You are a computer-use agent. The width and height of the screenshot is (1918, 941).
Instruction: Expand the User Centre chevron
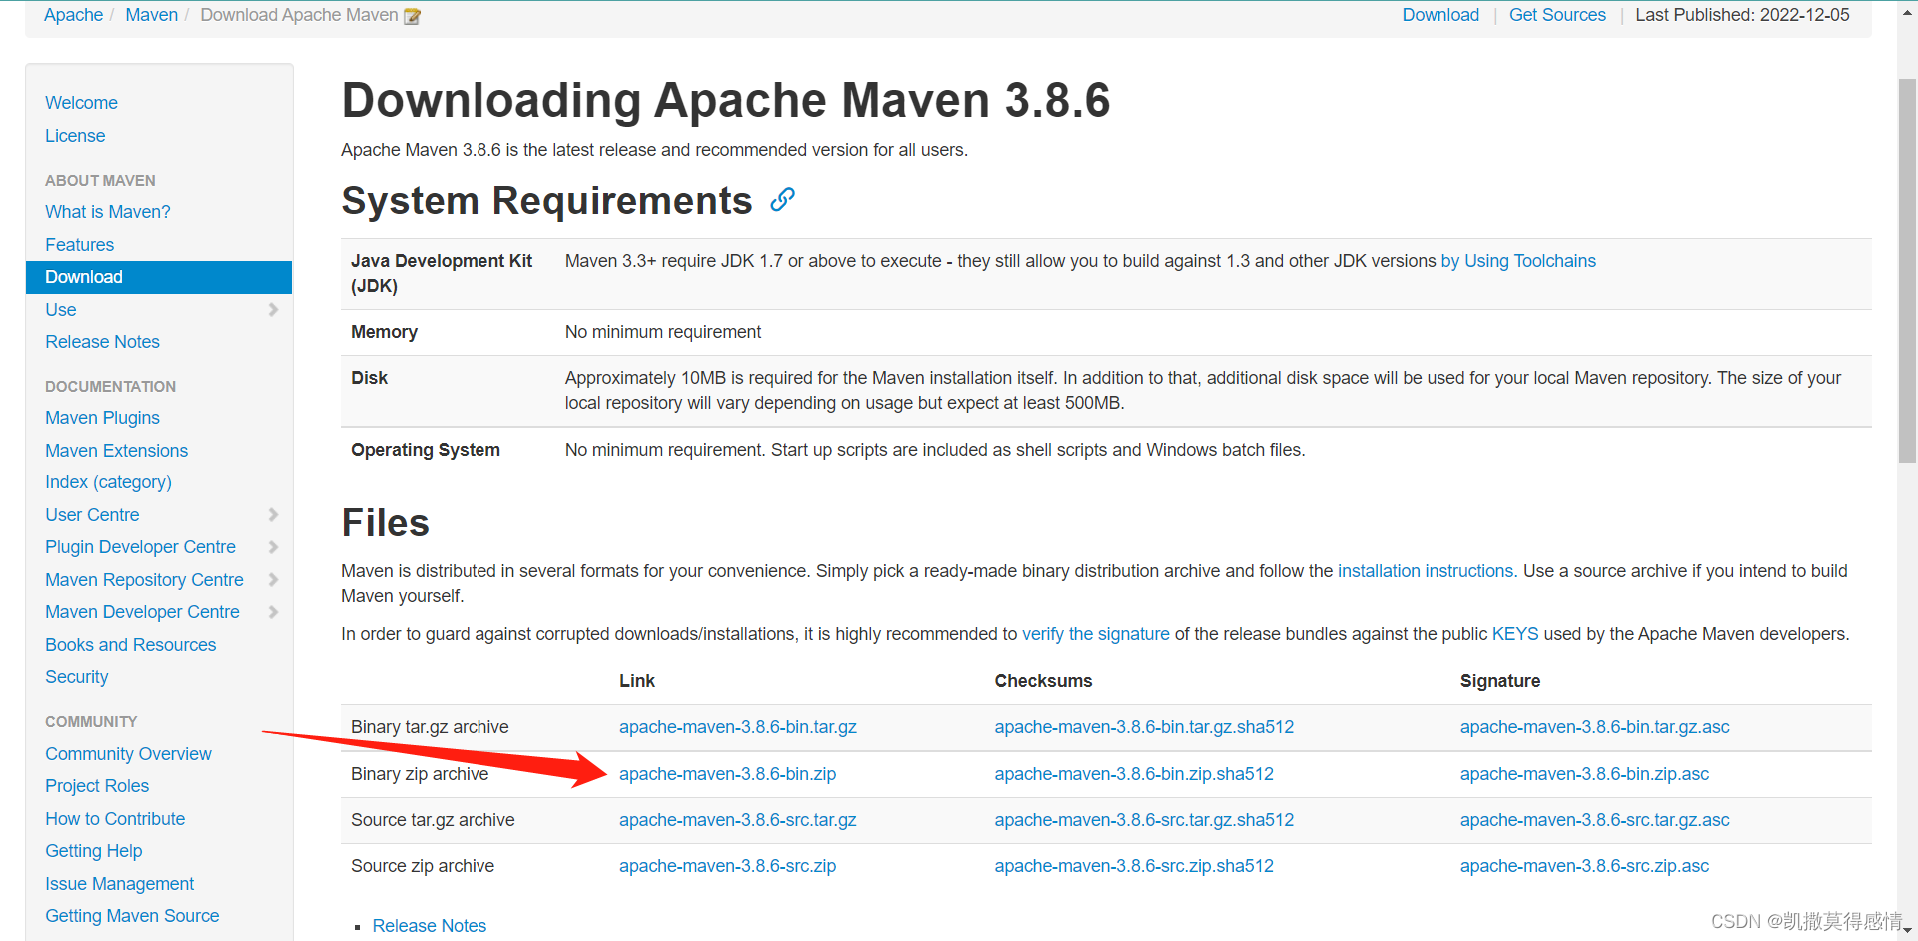273,515
